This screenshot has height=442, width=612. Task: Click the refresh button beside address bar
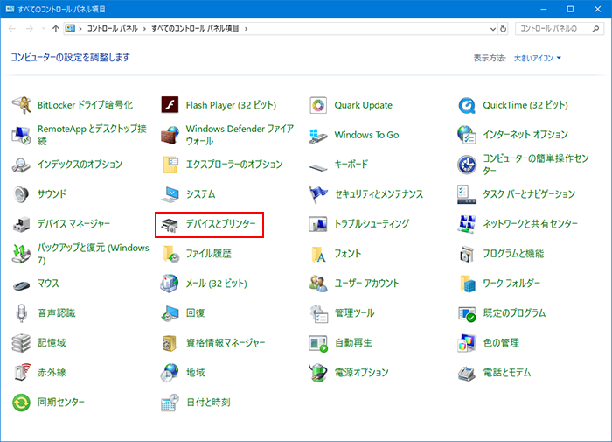pyautogui.click(x=503, y=28)
